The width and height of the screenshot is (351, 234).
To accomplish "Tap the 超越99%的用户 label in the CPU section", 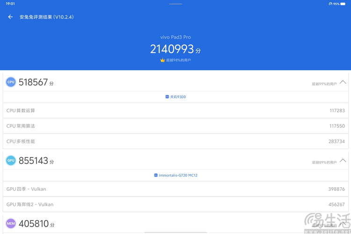I will coord(324,84).
